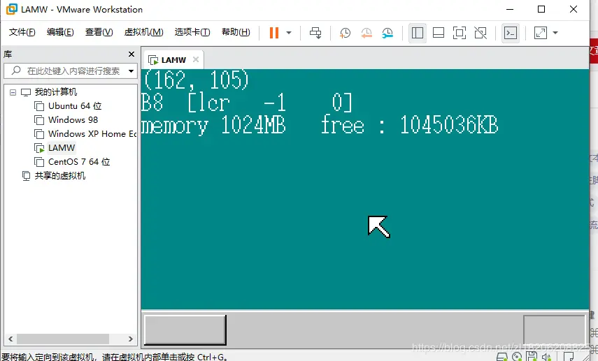Take a snapshot of this virtual machine
The width and height of the screenshot is (598, 361).
[345, 33]
